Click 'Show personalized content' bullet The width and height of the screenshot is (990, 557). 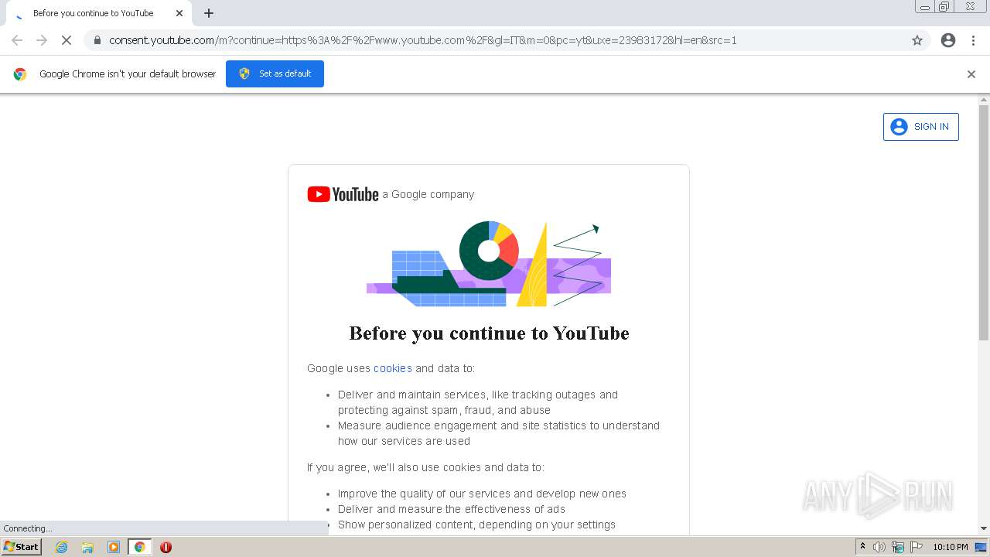tap(476, 525)
